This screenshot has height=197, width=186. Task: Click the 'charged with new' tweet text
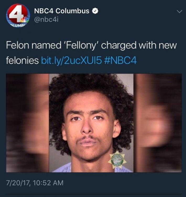139,45
